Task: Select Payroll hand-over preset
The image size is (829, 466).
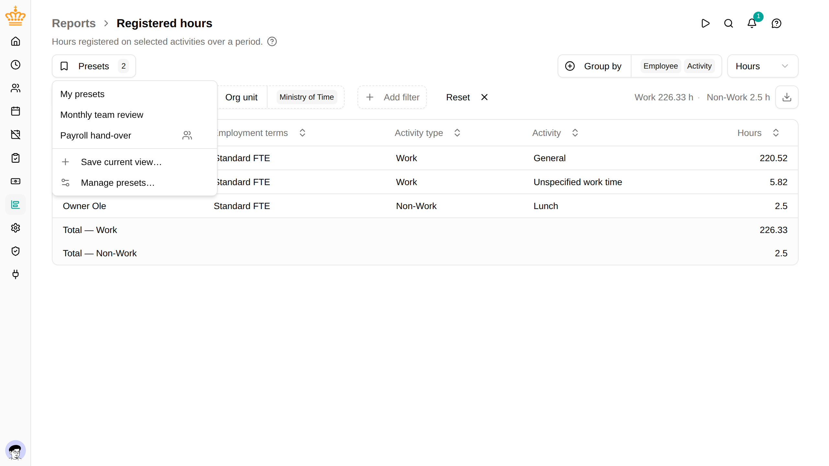Action: (134, 136)
